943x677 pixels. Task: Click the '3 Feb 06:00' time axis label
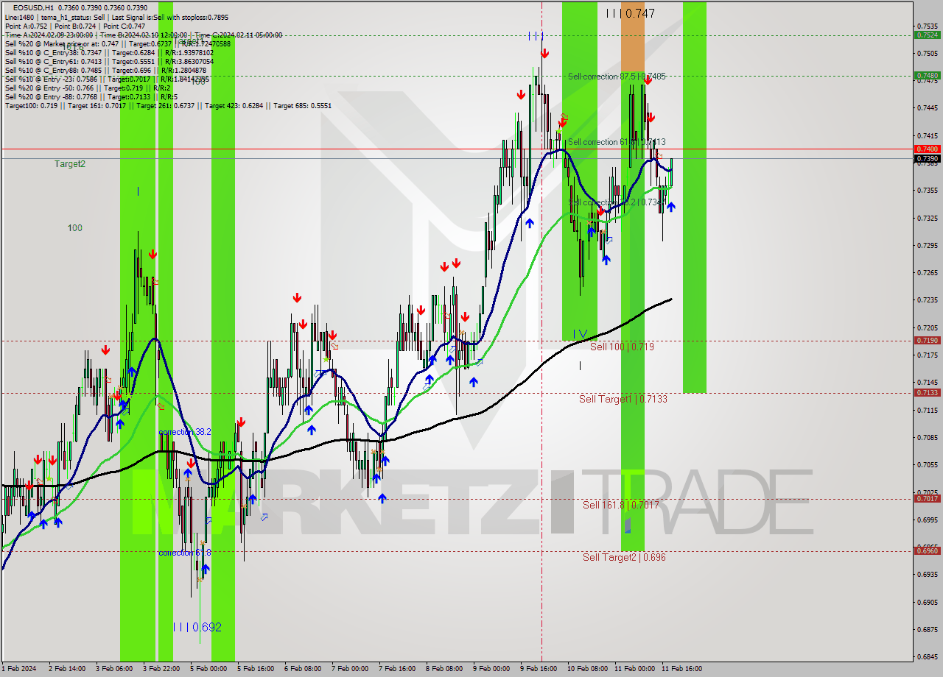pyautogui.click(x=113, y=669)
